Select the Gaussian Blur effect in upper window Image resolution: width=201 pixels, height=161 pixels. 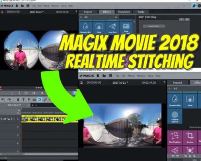86,27
